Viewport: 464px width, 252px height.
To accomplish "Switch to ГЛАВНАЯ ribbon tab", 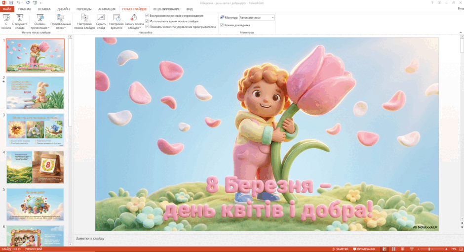I will 25,9.
